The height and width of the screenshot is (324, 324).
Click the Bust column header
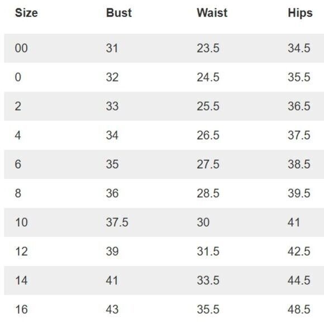tap(119, 13)
